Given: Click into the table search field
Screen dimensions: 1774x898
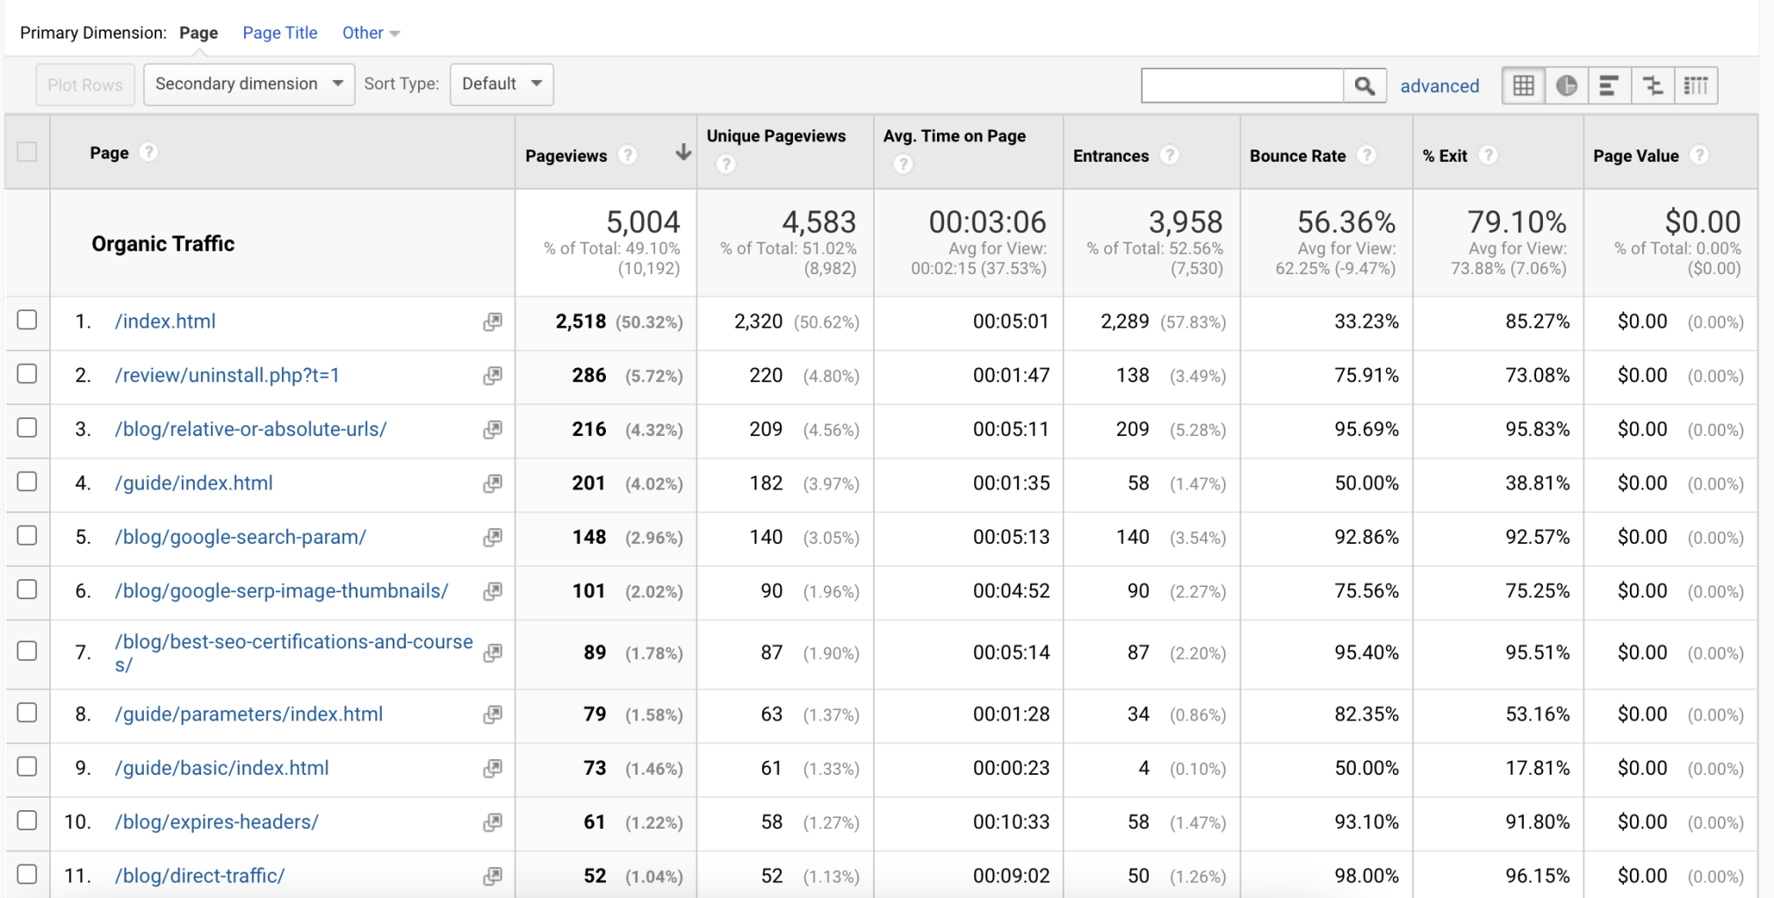Looking at the screenshot, I should (x=1242, y=85).
